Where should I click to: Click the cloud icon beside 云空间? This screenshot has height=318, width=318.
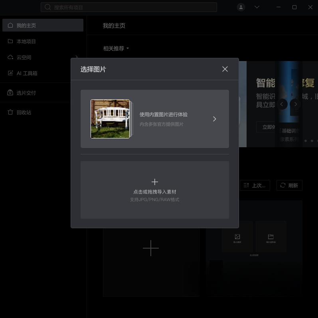coord(10,57)
